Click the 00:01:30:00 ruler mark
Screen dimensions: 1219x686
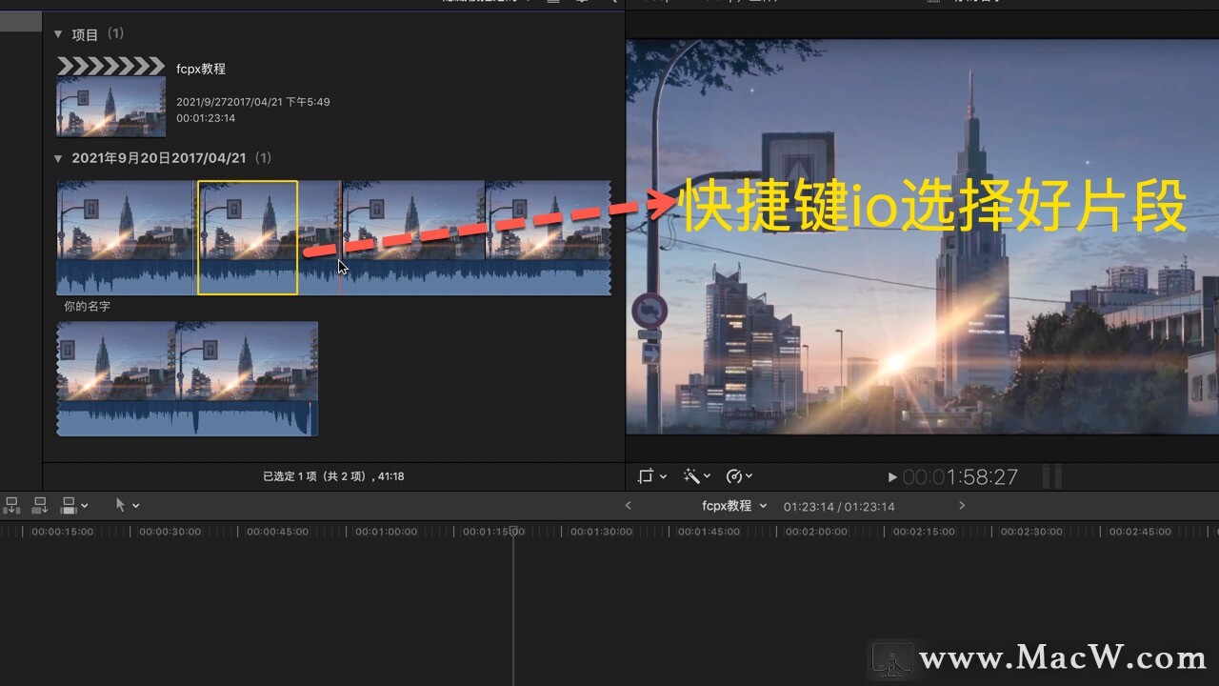tap(601, 532)
